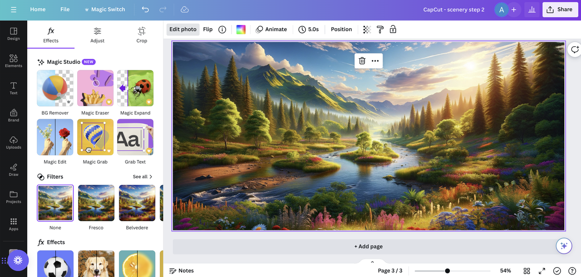Open the File menu
This screenshot has height=277, width=581.
click(x=65, y=10)
